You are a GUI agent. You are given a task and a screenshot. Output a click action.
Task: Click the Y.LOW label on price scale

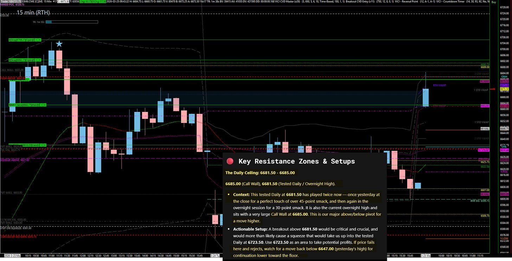click(504, 239)
